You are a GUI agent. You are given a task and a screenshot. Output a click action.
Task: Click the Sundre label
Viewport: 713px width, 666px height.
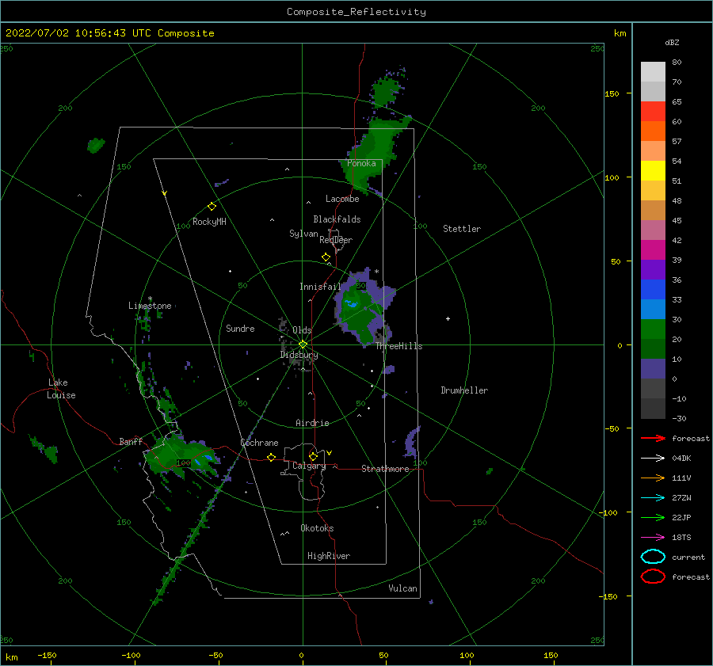point(240,328)
